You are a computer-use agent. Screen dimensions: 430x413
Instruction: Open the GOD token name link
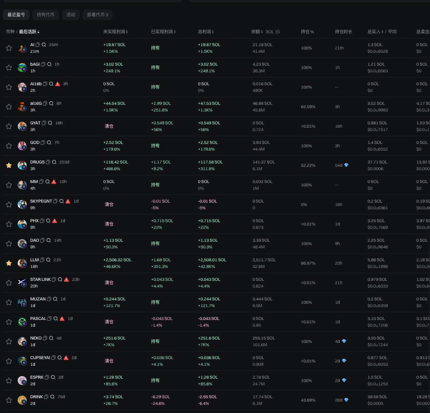pyautogui.click(x=35, y=142)
